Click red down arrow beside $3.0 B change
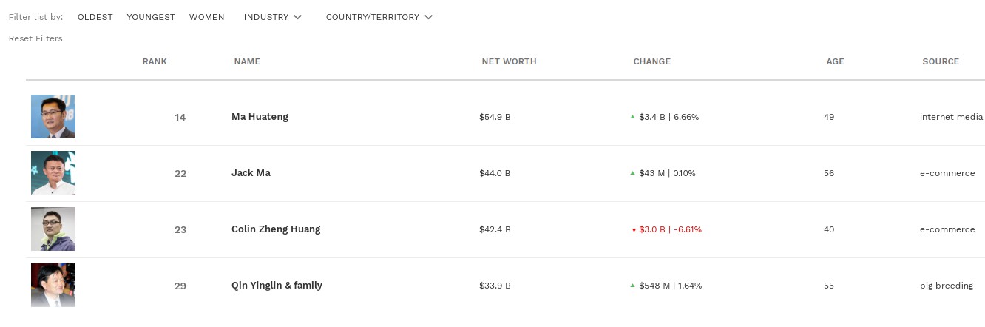The height and width of the screenshot is (327, 985). pos(634,230)
